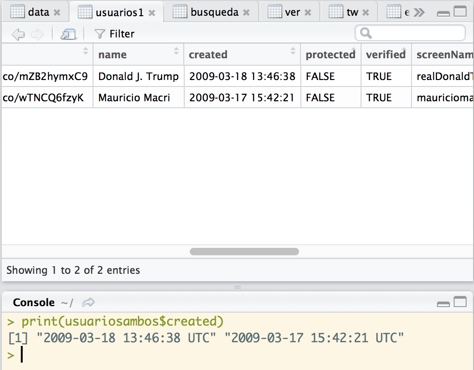Viewport: 474px width, 370px height.
Task: Maximize the data viewer pane
Action: click(x=460, y=12)
